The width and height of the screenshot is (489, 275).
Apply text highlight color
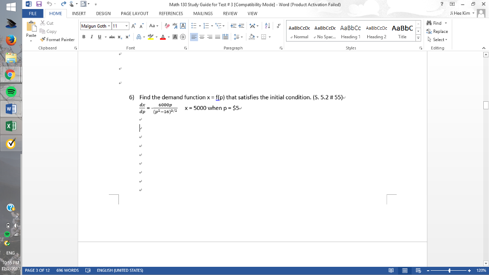(x=150, y=37)
